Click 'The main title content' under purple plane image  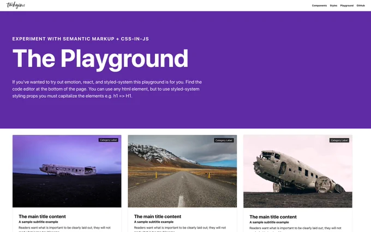point(42,216)
